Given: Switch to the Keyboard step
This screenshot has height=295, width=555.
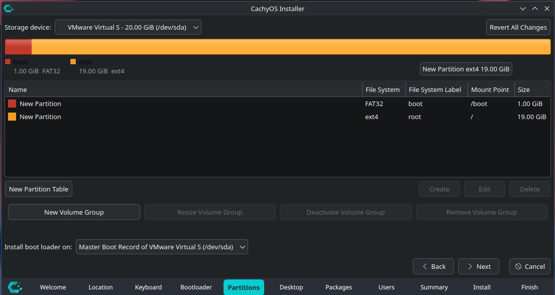Looking at the screenshot, I should click(x=148, y=287).
